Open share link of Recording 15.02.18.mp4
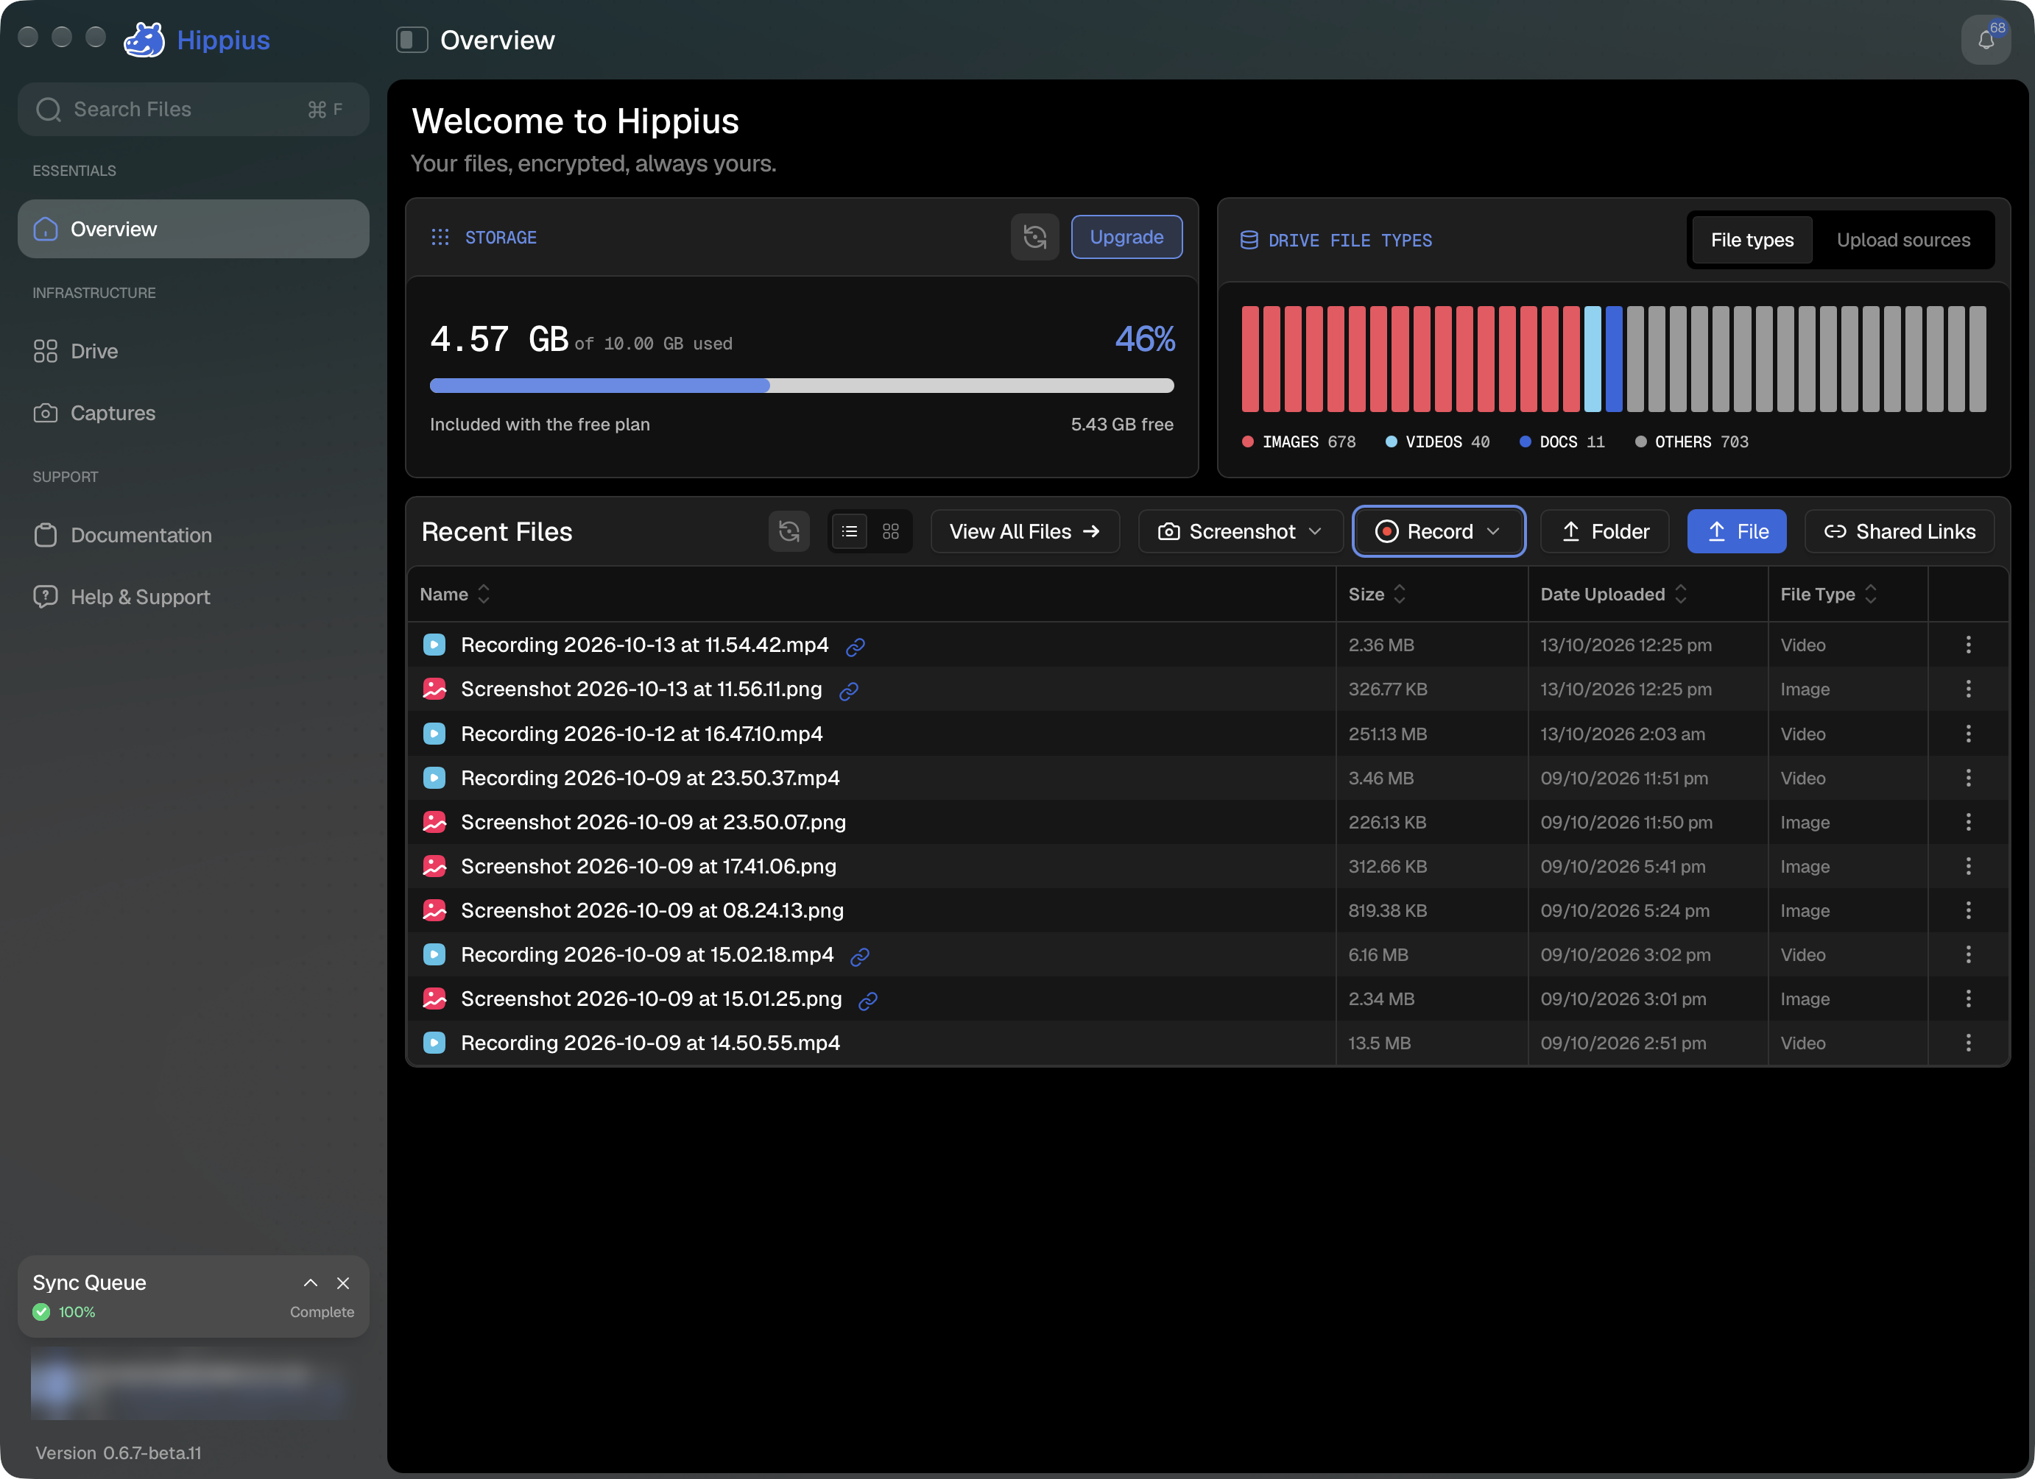2035x1479 pixels. pos(860,956)
